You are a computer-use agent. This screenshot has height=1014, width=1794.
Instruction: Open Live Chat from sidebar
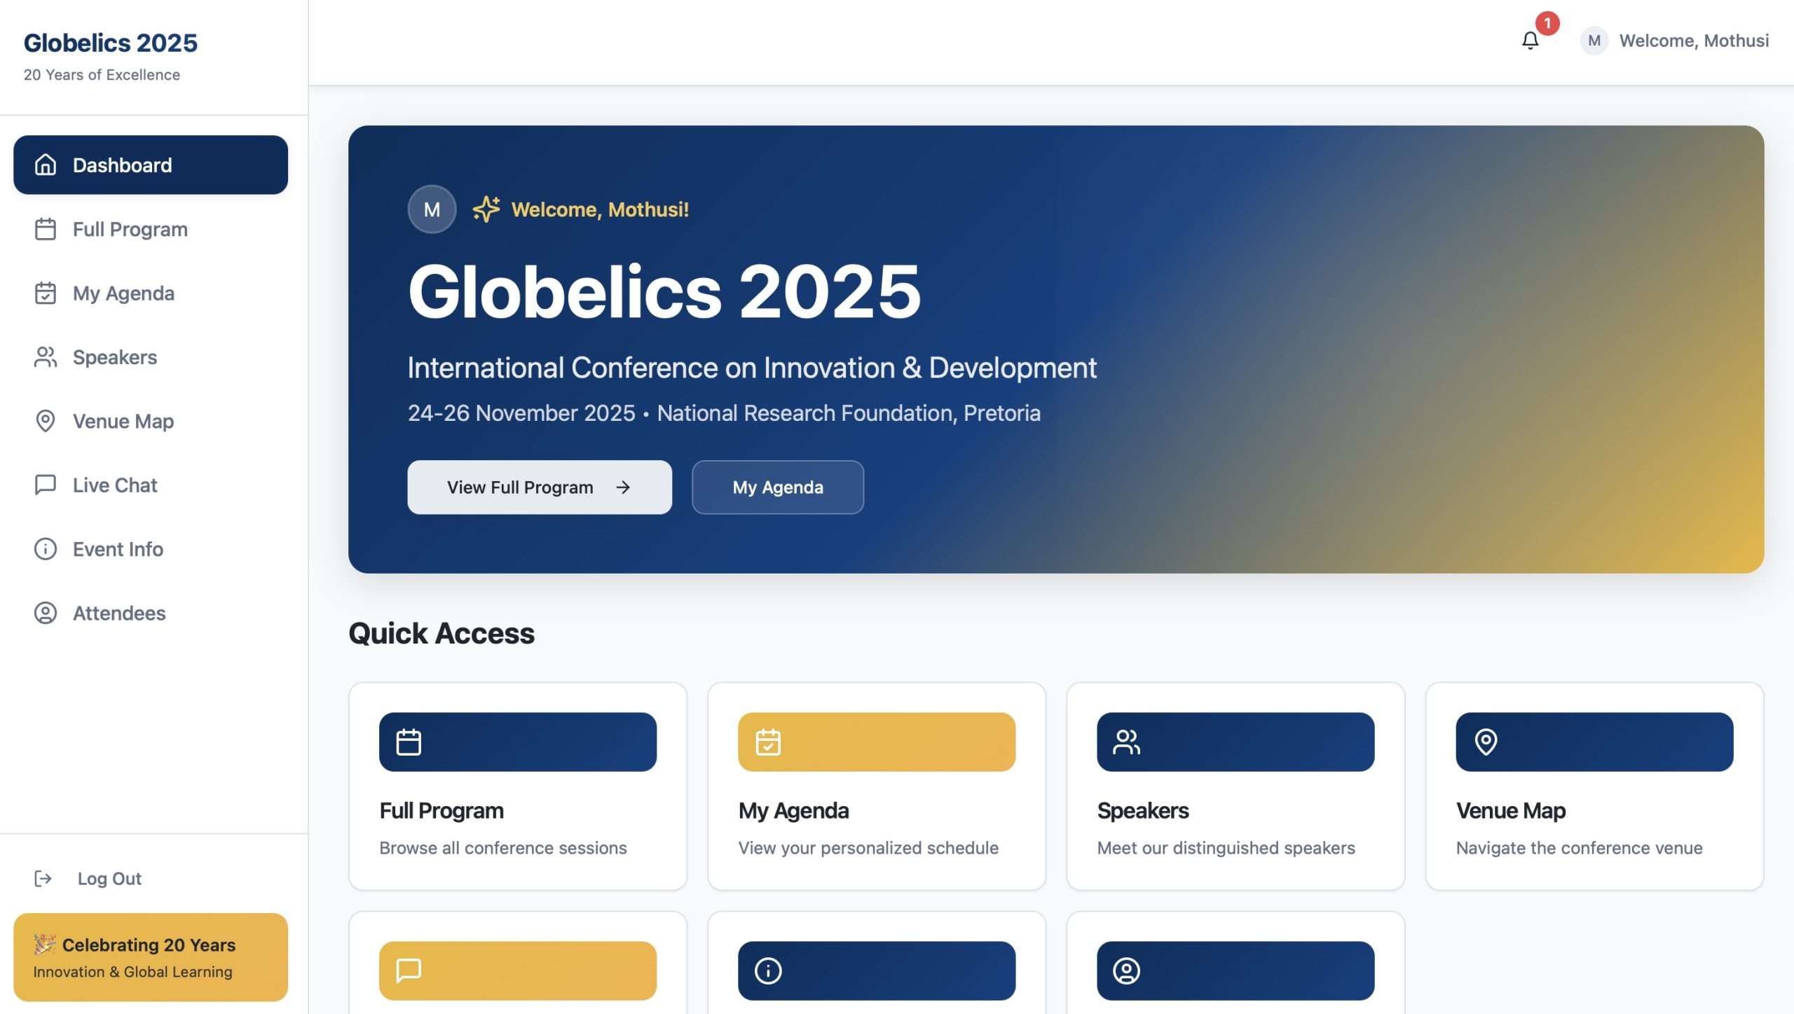tap(151, 485)
